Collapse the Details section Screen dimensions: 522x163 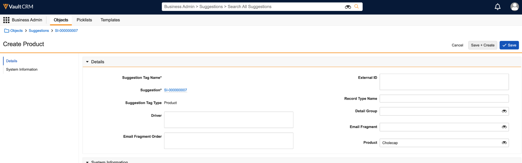click(x=87, y=62)
